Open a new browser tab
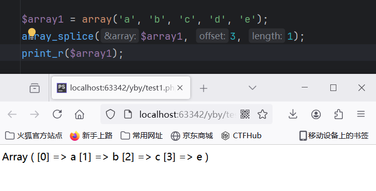The image size is (376, 191). click(203, 88)
